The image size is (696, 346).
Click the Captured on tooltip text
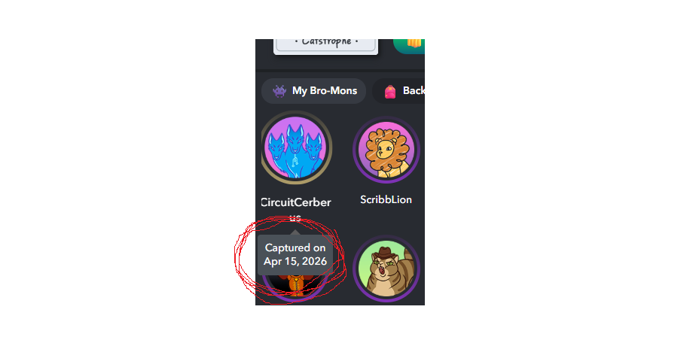pos(295,248)
